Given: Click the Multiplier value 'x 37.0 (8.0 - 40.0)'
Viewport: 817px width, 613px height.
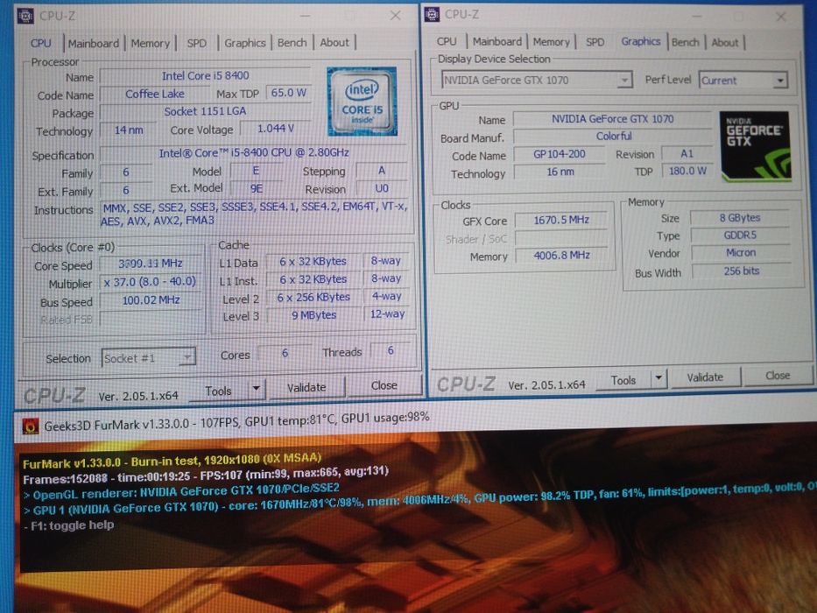Looking at the screenshot, I should [150, 282].
